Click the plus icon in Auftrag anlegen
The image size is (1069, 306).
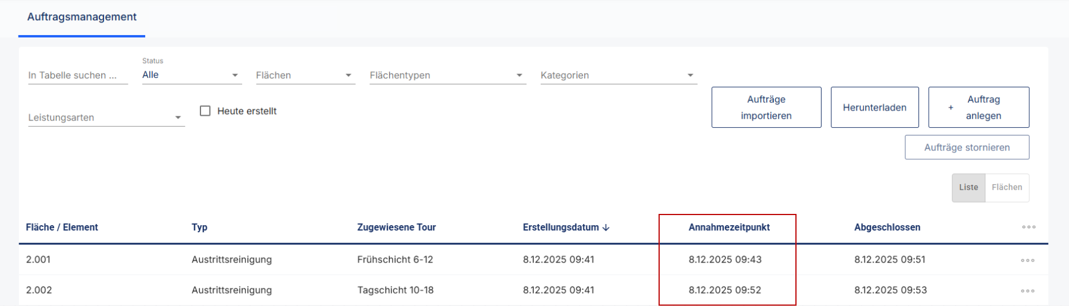(x=951, y=108)
